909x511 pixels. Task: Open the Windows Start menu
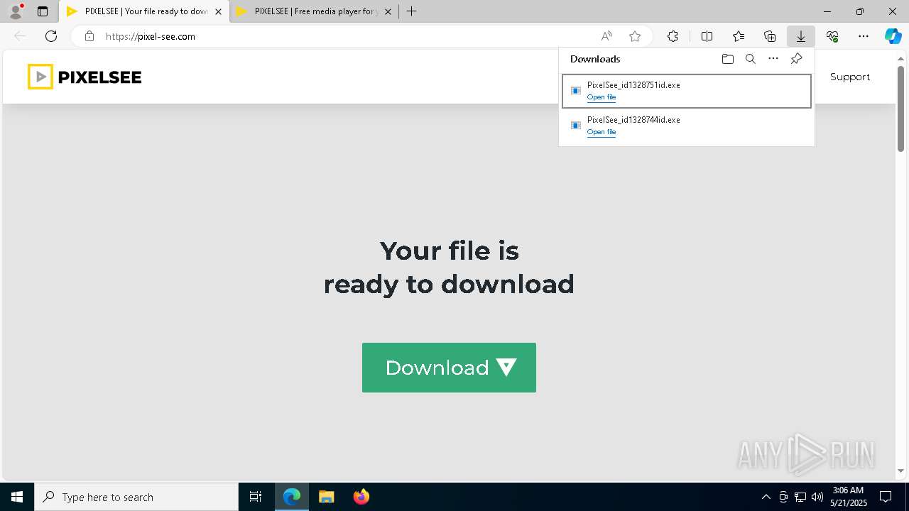click(17, 497)
